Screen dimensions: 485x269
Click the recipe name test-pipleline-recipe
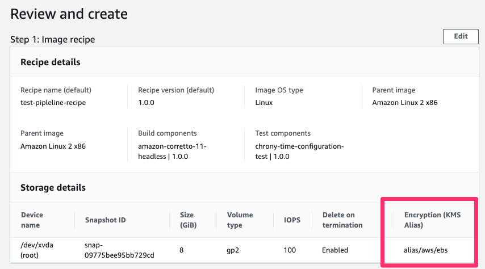click(x=53, y=103)
